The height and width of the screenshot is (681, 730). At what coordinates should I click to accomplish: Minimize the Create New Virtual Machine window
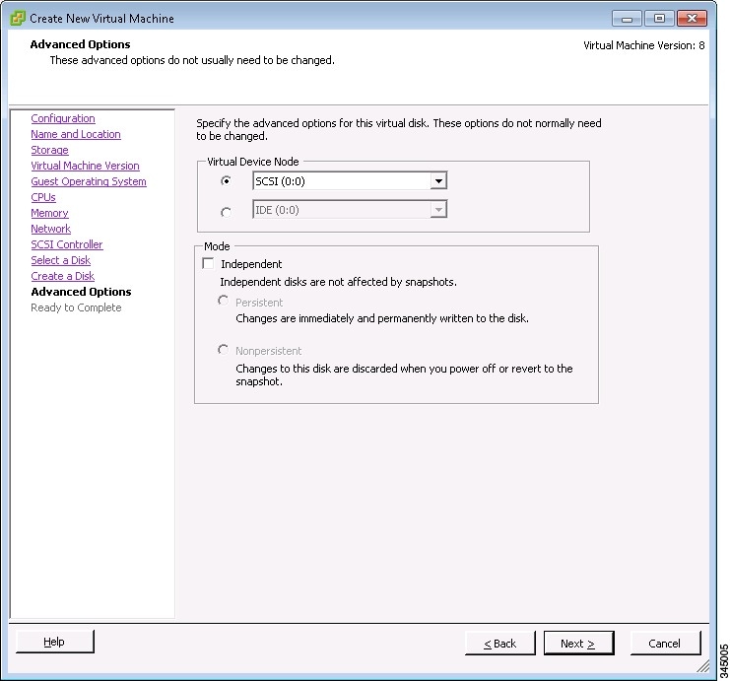[628, 19]
